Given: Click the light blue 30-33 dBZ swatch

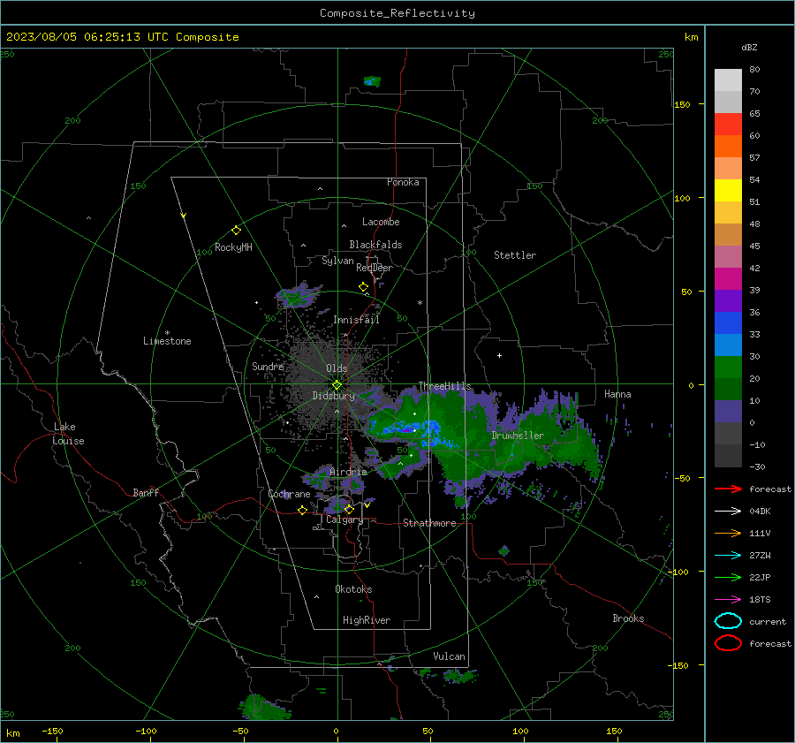Looking at the screenshot, I should pyautogui.click(x=728, y=345).
